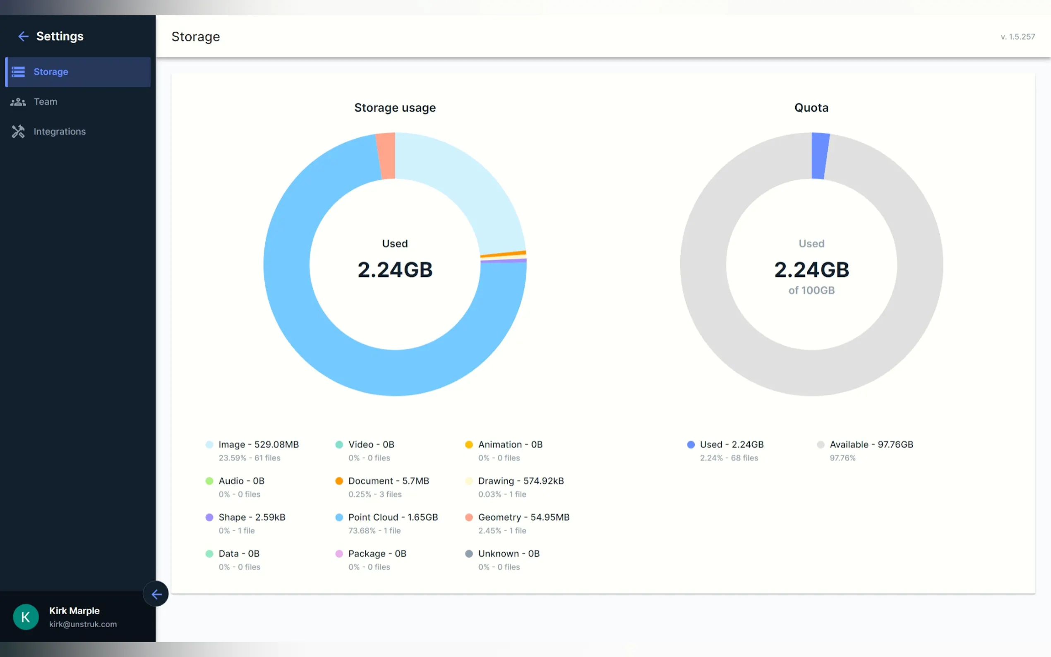The width and height of the screenshot is (1051, 657).
Task: Select the Storage menu item
Action: [51, 72]
